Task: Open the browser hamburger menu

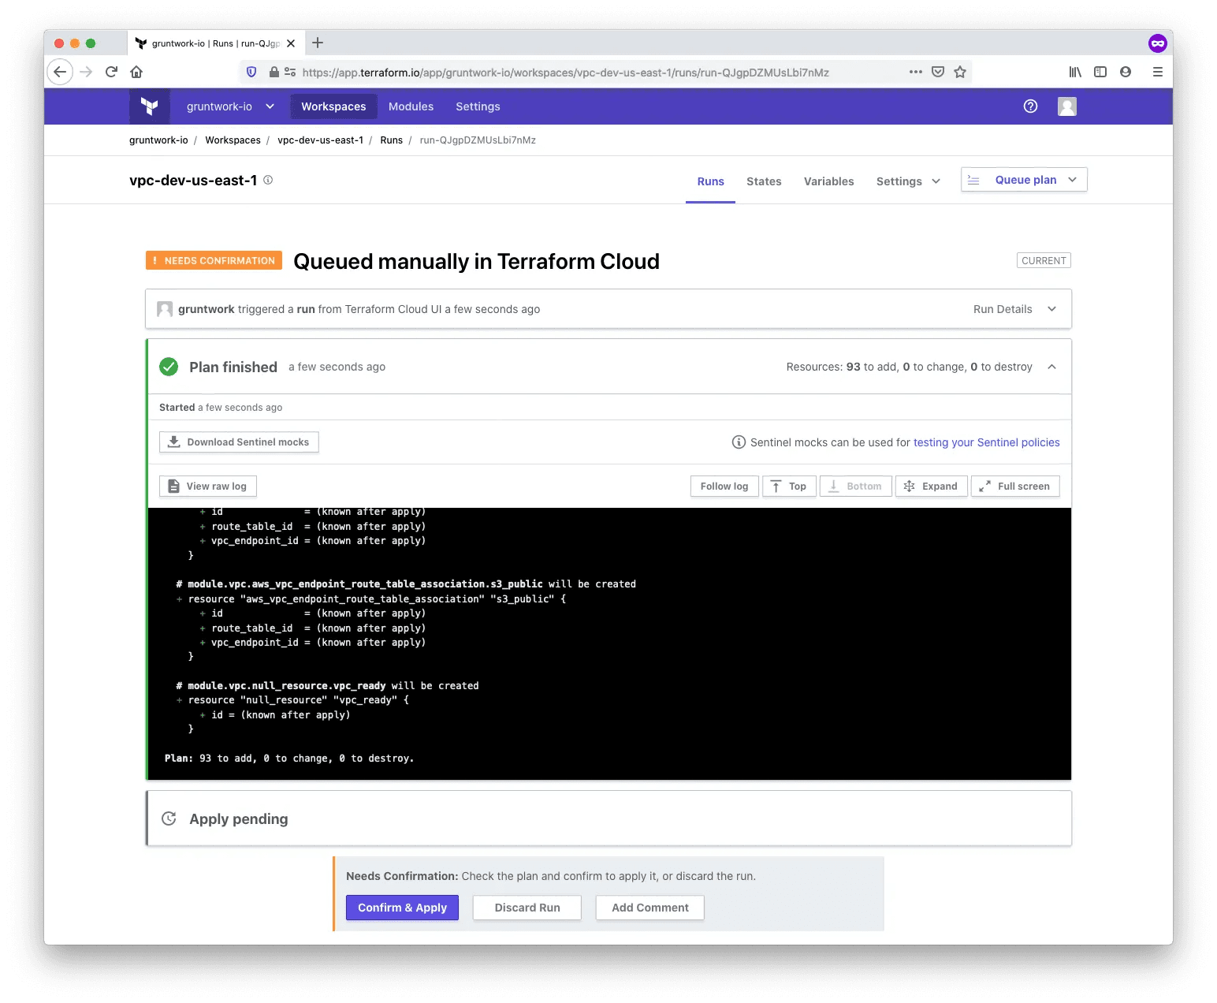Action: pyautogui.click(x=1158, y=72)
